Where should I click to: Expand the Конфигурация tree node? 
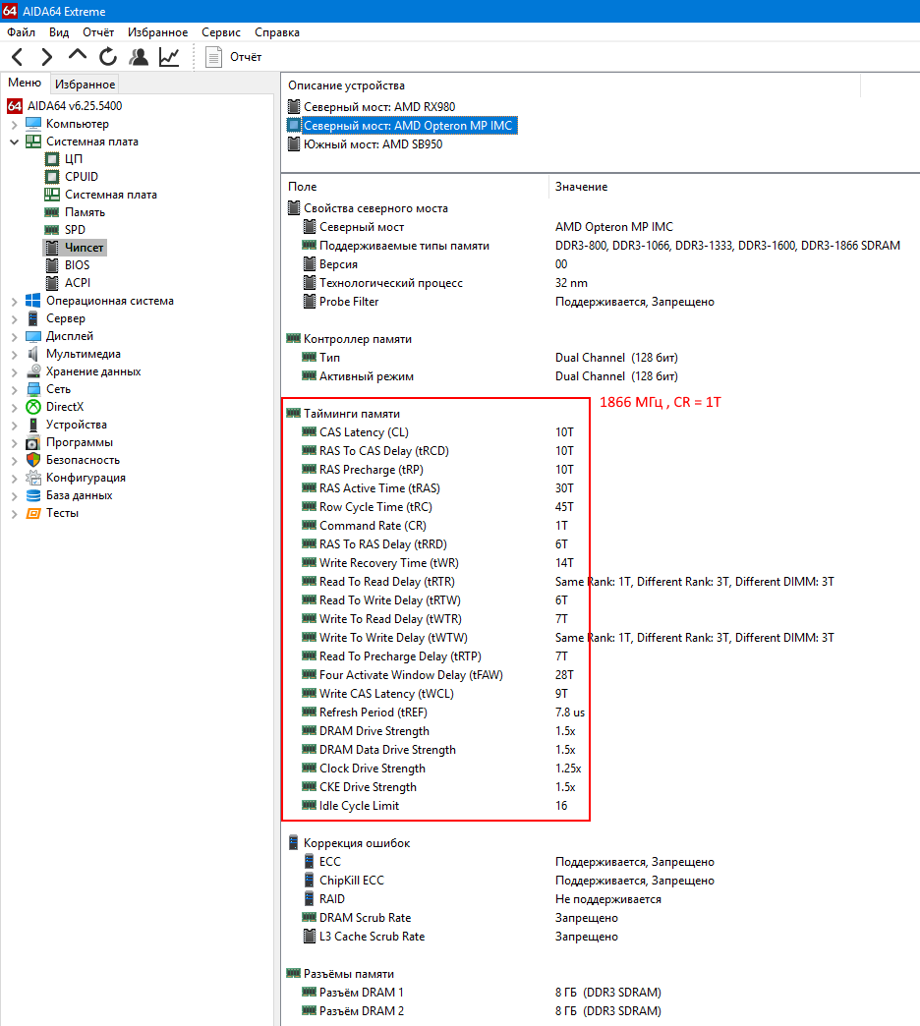(x=15, y=478)
